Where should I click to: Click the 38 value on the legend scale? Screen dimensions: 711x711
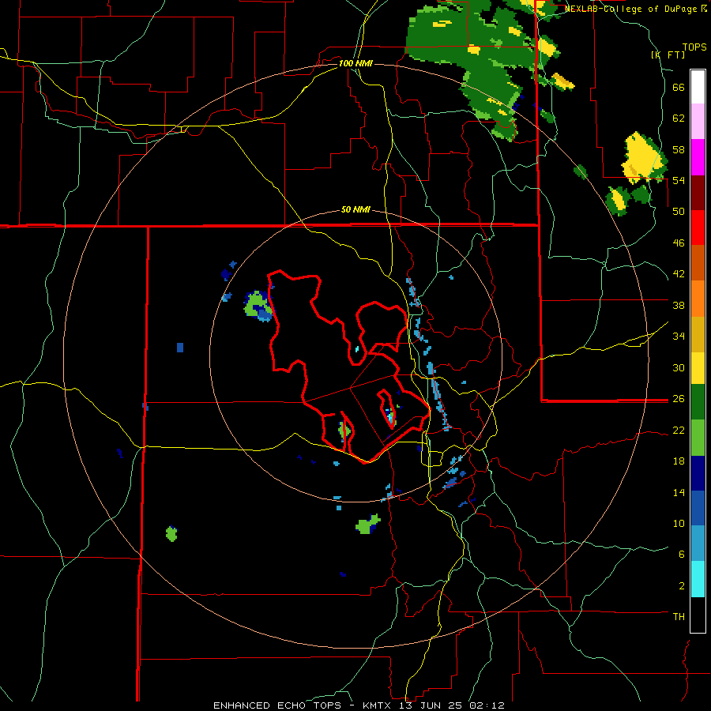[679, 305]
